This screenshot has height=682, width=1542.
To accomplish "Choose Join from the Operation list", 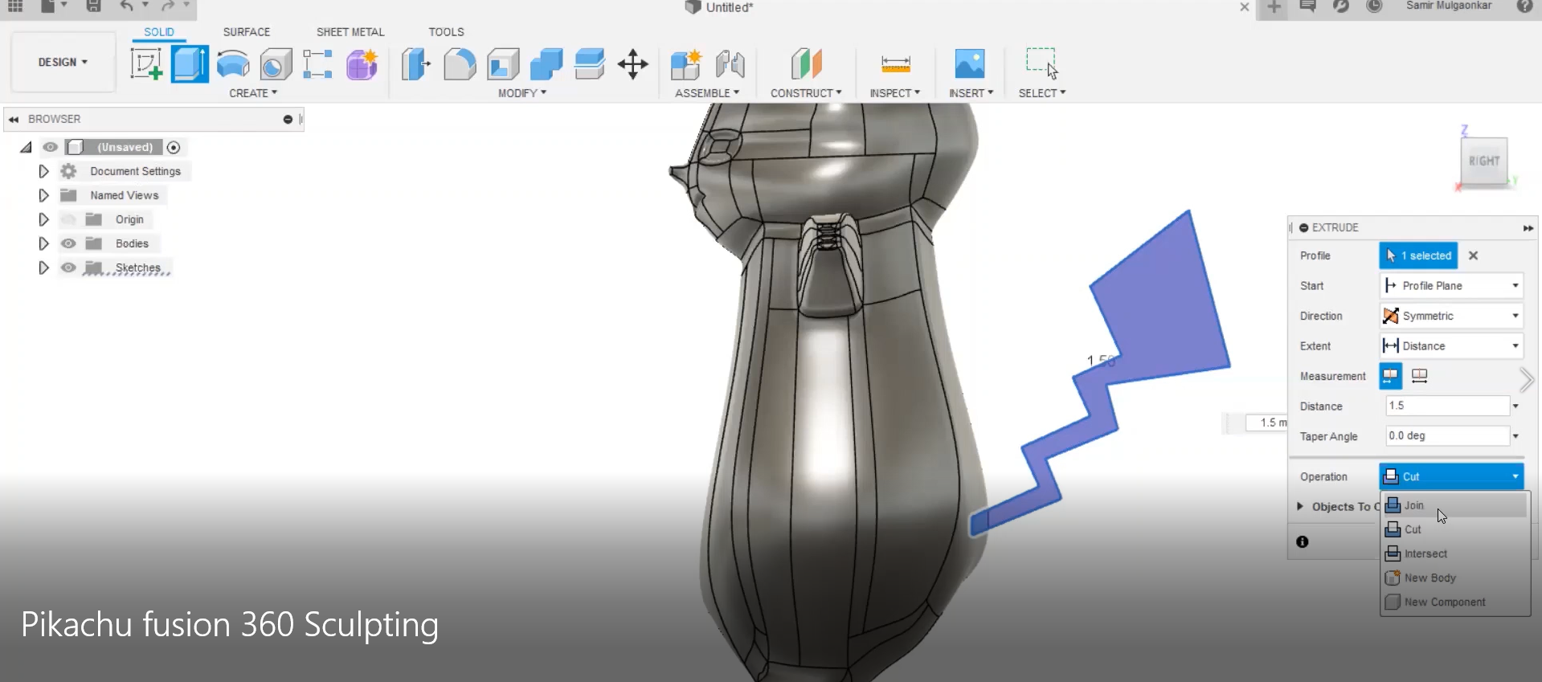I will pyautogui.click(x=1454, y=505).
